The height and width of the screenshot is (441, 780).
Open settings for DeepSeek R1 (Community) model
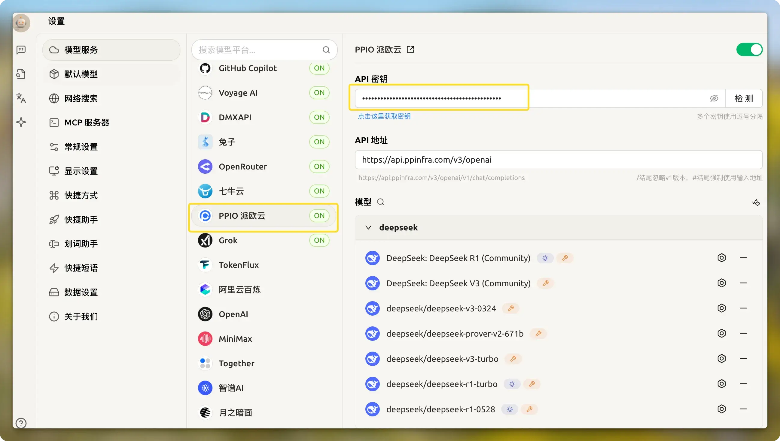[721, 258]
